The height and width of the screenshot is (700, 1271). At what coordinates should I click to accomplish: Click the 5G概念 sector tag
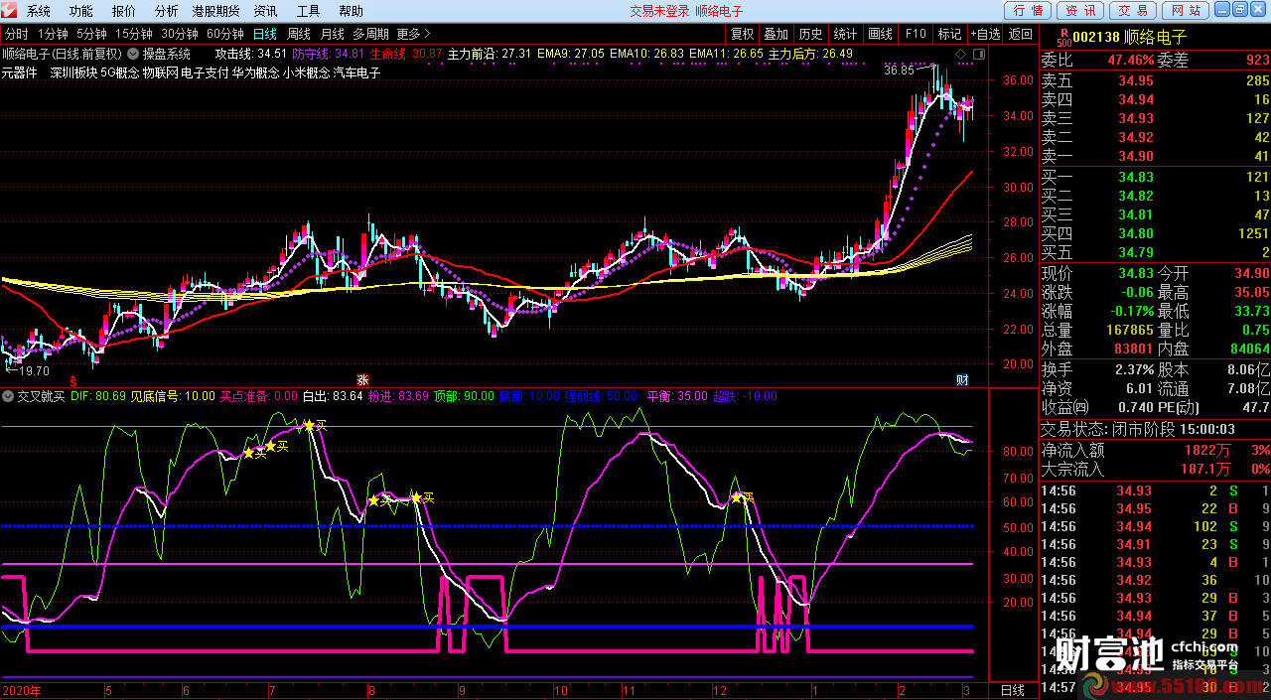coord(119,72)
